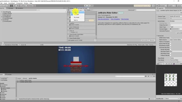Image resolution: width=182 pixels, height=102 pixels.
Task: Open the Wrap Mode dropdown
Action: [x=176, y=58]
